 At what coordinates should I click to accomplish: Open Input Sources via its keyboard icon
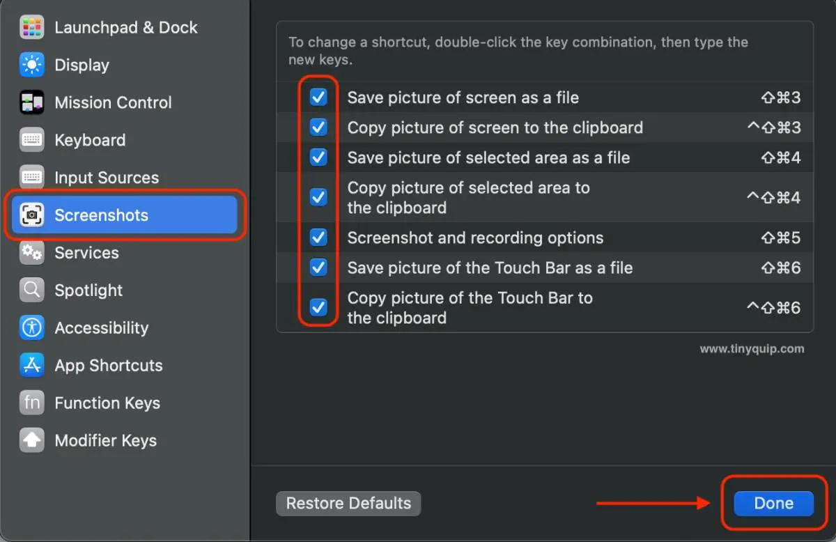click(x=32, y=178)
